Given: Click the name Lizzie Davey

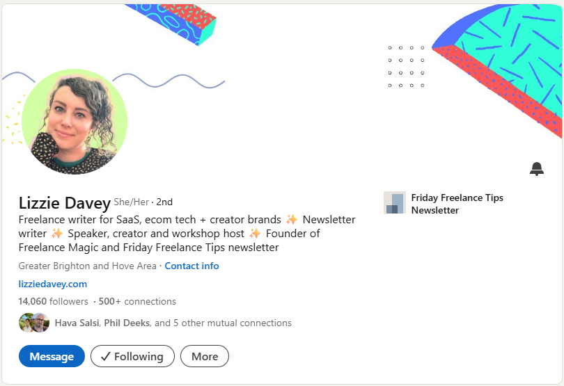Looking at the screenshot, I should [65, 203].
